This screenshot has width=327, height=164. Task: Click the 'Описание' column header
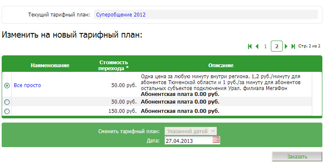(221, 66)
